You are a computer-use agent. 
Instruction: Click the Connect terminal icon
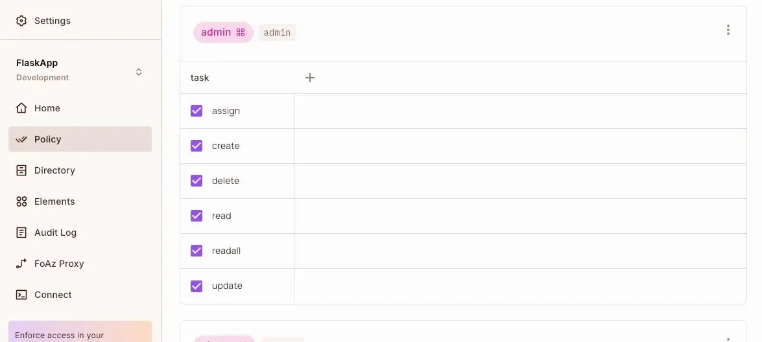click(x=21, y=295)
